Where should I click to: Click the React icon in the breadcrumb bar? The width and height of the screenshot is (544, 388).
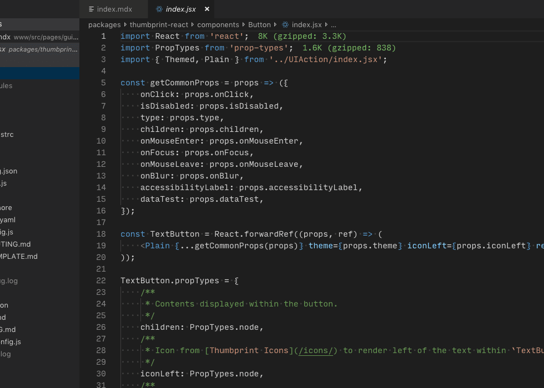pyautogui.click(x=285, y=24)
